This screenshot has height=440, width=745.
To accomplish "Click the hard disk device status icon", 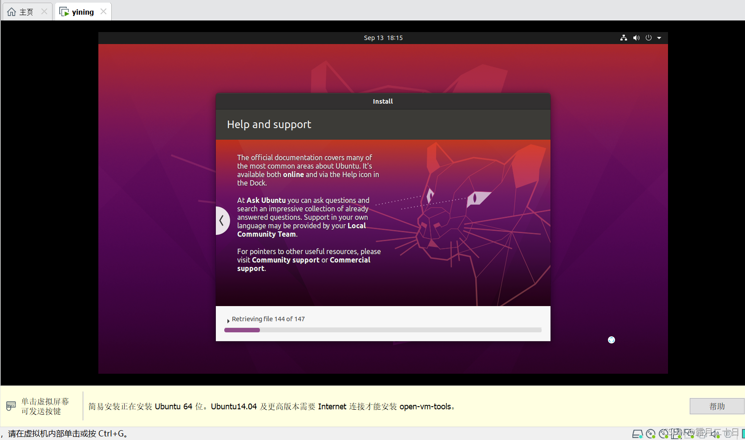I will point(637,434).
